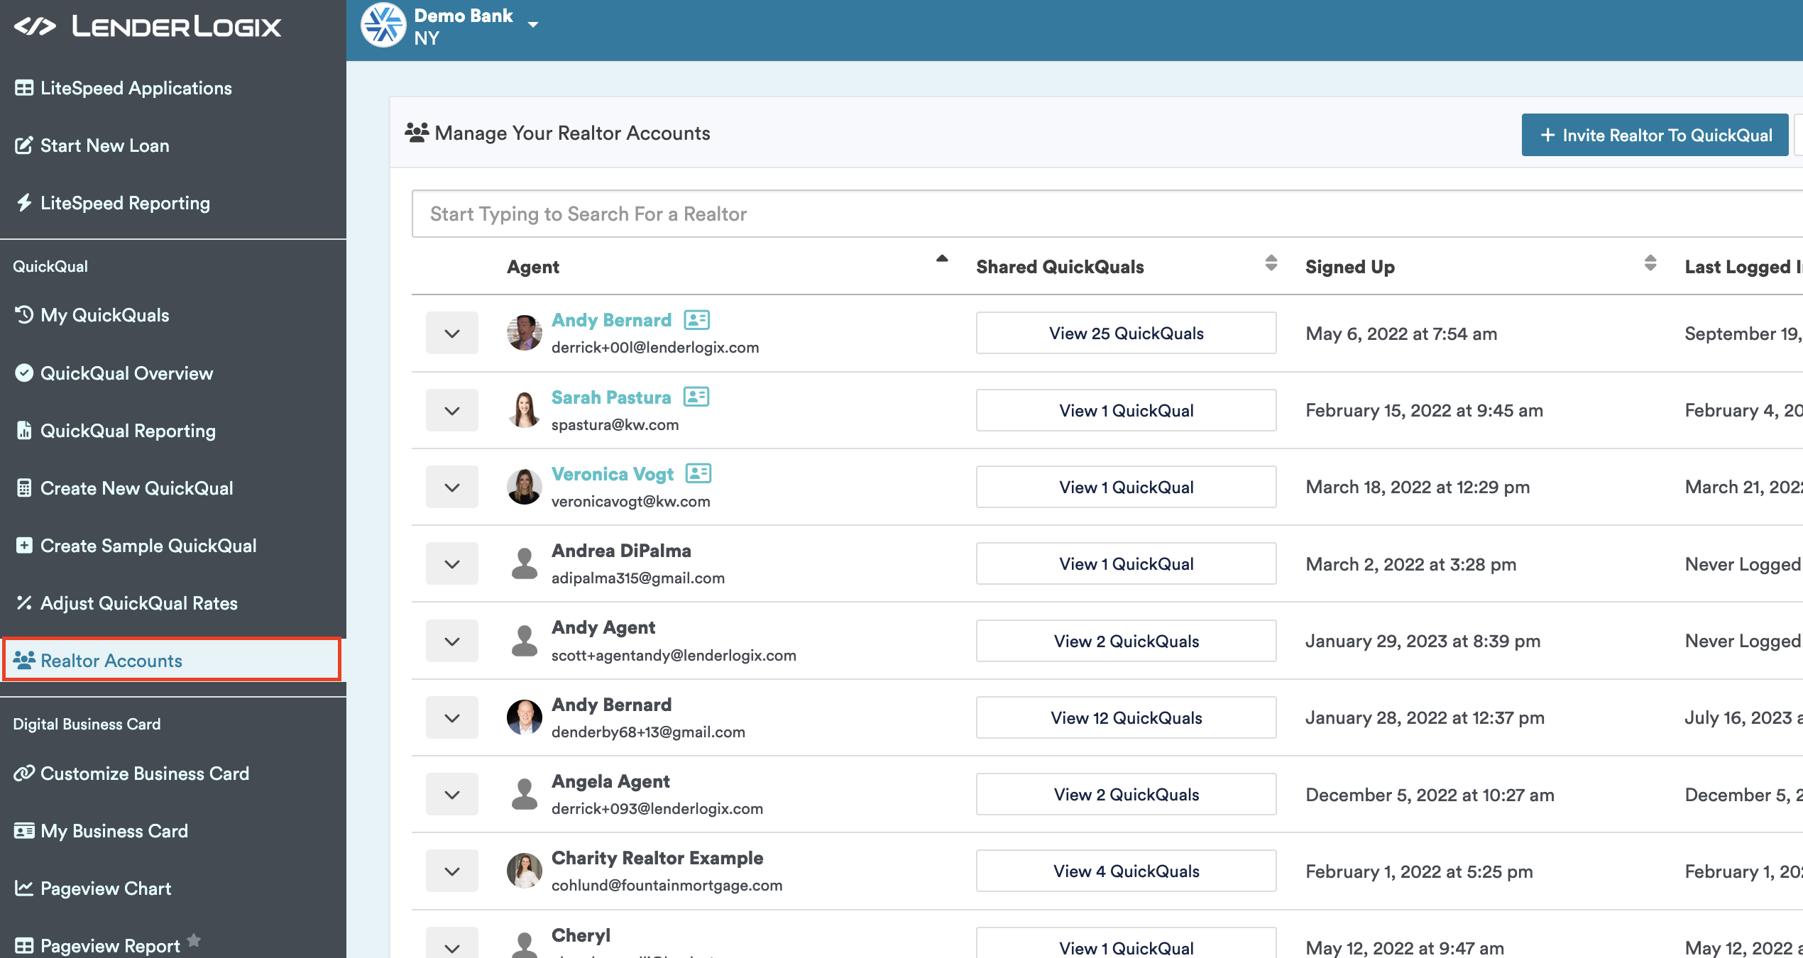Viewport: 1803px width, 958px height.
Task: Click Veronica Vogt's avatar photo
Action: [x=525, y=487]
